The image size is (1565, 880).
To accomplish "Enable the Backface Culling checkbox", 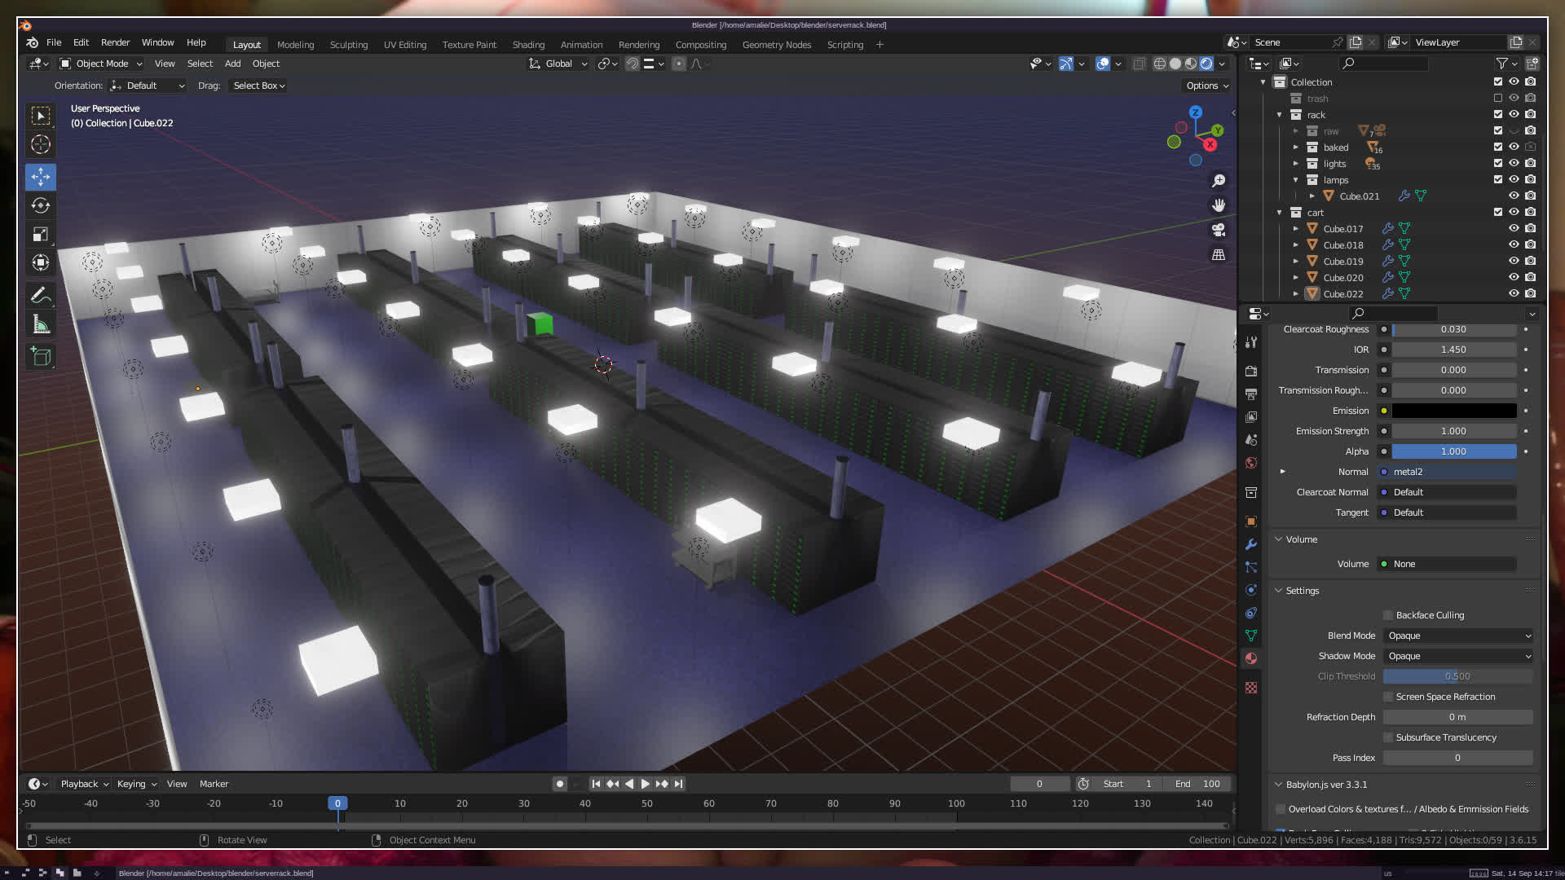I will pyautogui.click(x=1388, y=615).
